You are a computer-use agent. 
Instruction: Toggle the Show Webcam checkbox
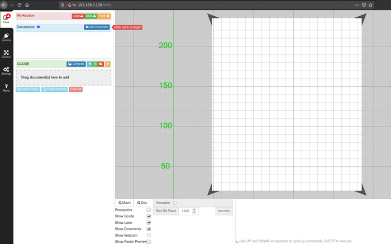point(149,235)
